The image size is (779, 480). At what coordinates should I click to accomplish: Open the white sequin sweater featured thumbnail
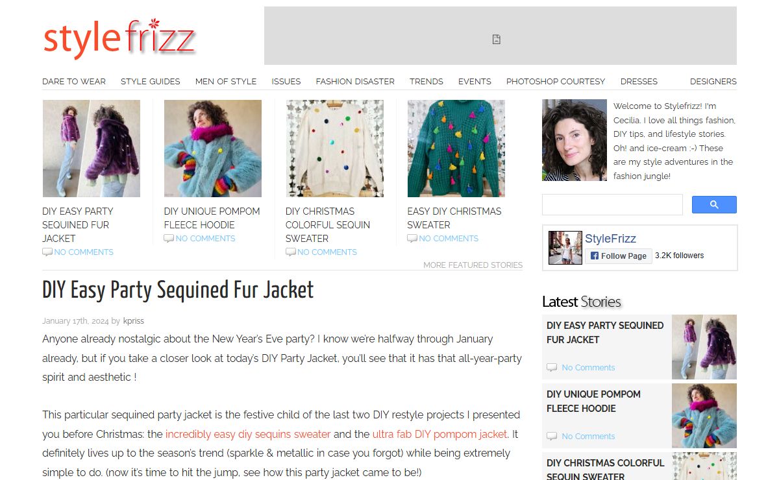coord(334,149)
